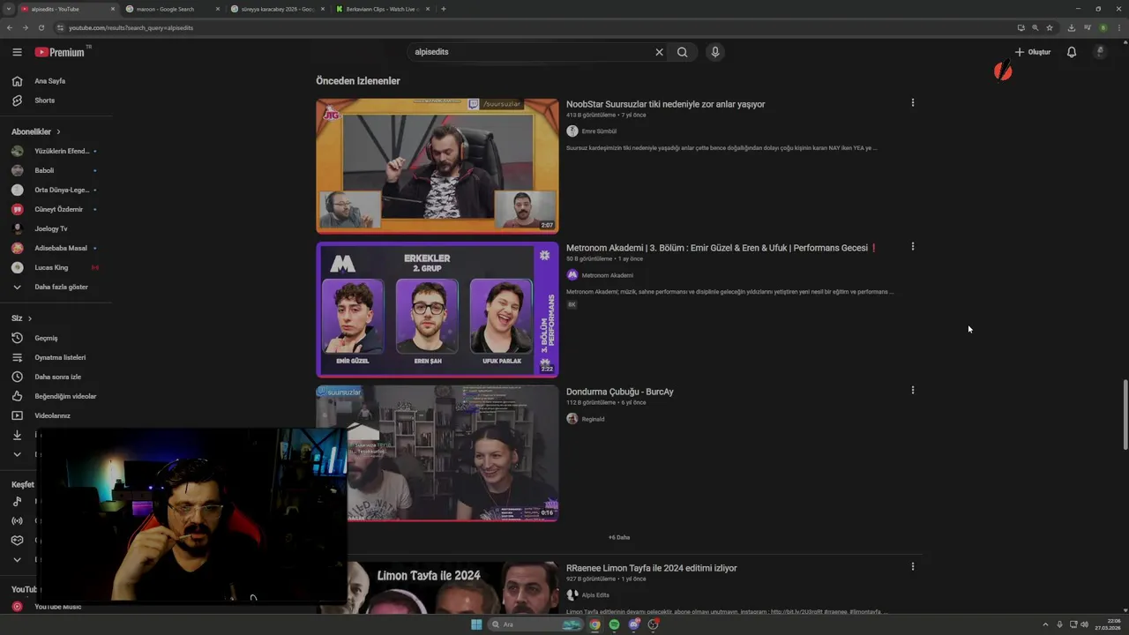Open Metronom Akademi channel link
Screen dimensions: 1129x635
[x=607, y=275]
